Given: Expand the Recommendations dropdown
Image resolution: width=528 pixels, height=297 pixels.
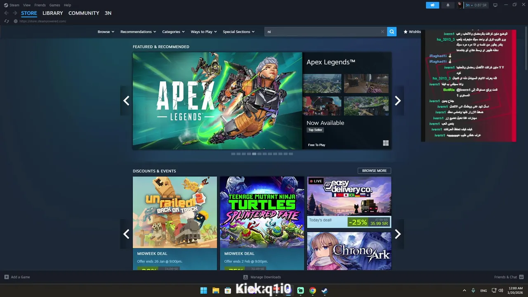Looking at the screenshot, I should coord(138,32).
